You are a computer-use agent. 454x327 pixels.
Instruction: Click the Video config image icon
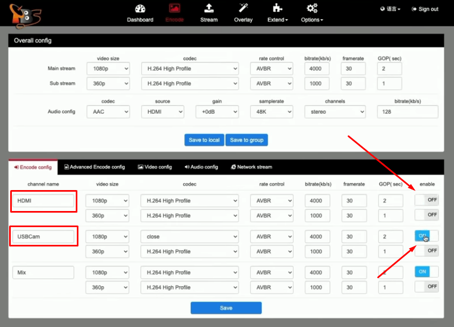click(x=140, y=167)
